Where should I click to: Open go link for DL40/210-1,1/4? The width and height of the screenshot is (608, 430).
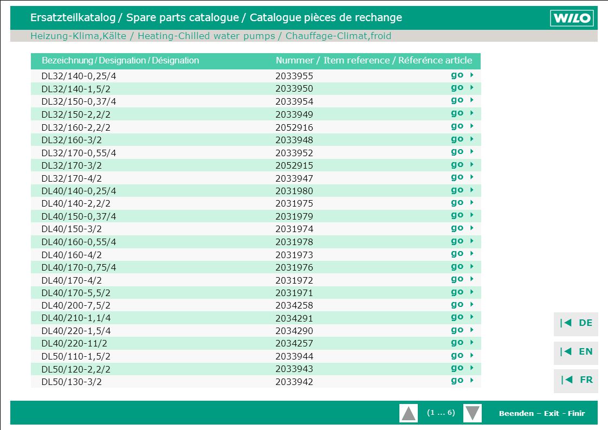tap(462, 317)
